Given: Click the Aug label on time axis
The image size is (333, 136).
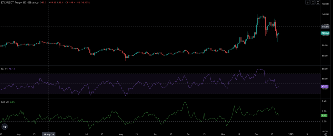Looking at the screenshot, I should pyautogui.click(x=121, y=134).
